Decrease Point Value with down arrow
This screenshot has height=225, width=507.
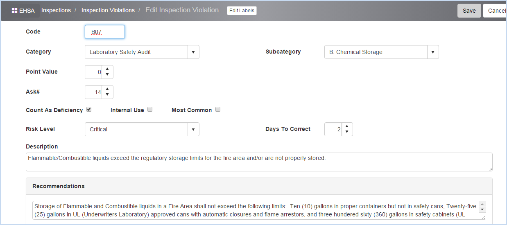pos(107,74)
